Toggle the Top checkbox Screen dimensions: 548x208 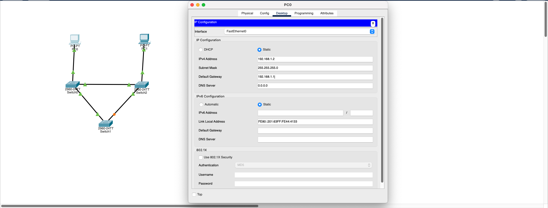[194, 195]
